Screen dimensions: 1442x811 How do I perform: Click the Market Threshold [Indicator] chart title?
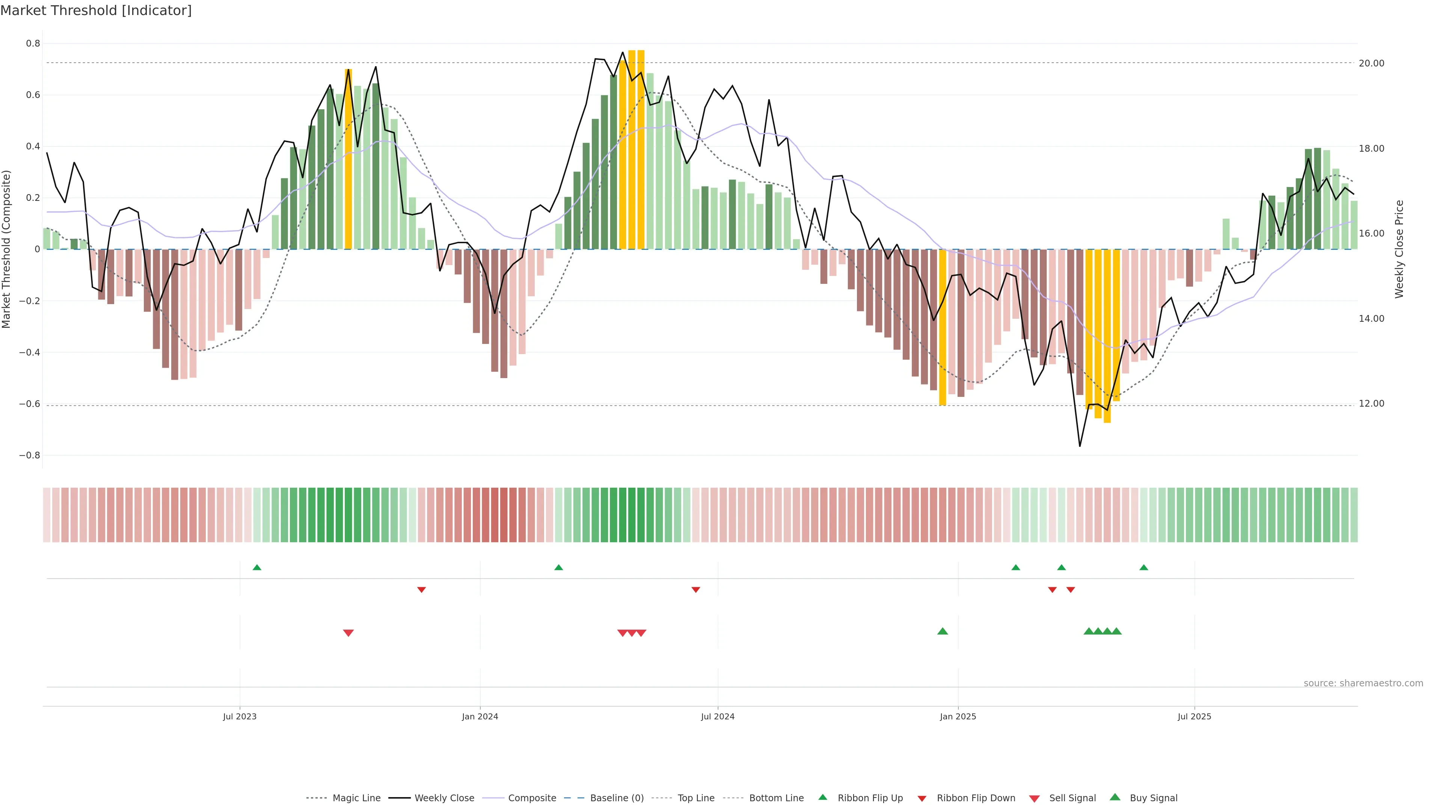tap(96, 11)
